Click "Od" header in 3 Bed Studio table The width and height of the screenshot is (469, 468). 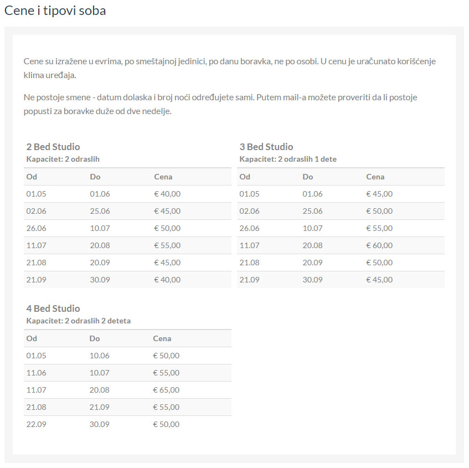pos(245,177)
